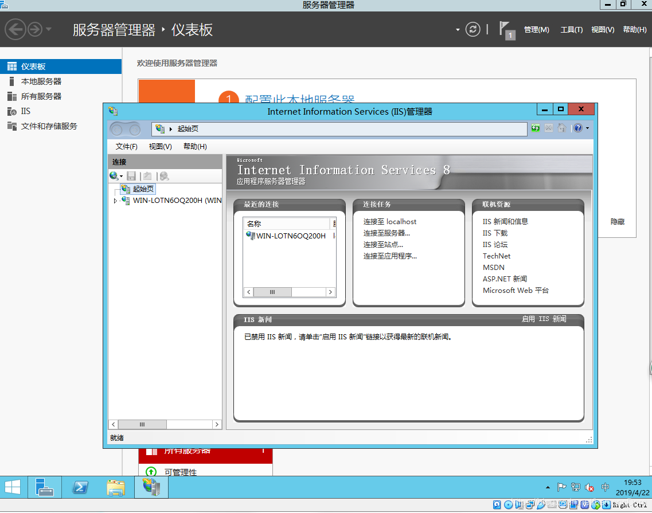Open the Server Manager 帮助(H) menu
652x513 pixels.
click(x=635, y=29)
